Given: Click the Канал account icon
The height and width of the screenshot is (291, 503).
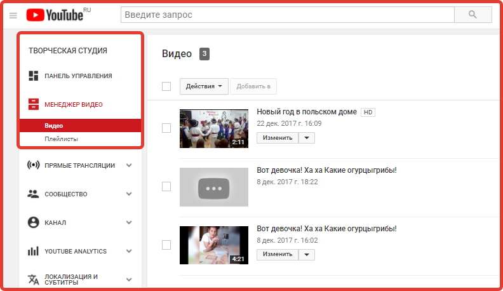Looking at the screenshot, I should [x=34, y=222].
